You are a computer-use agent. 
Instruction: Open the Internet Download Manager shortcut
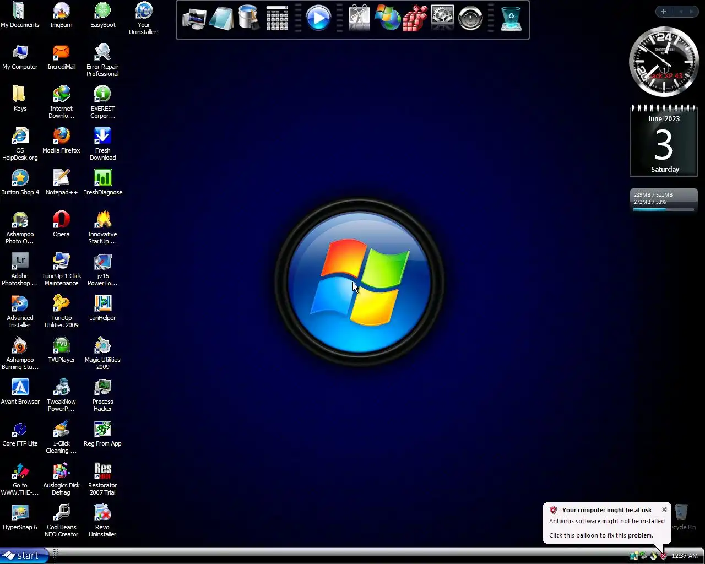pyautogui.click(x=61, y=102)
